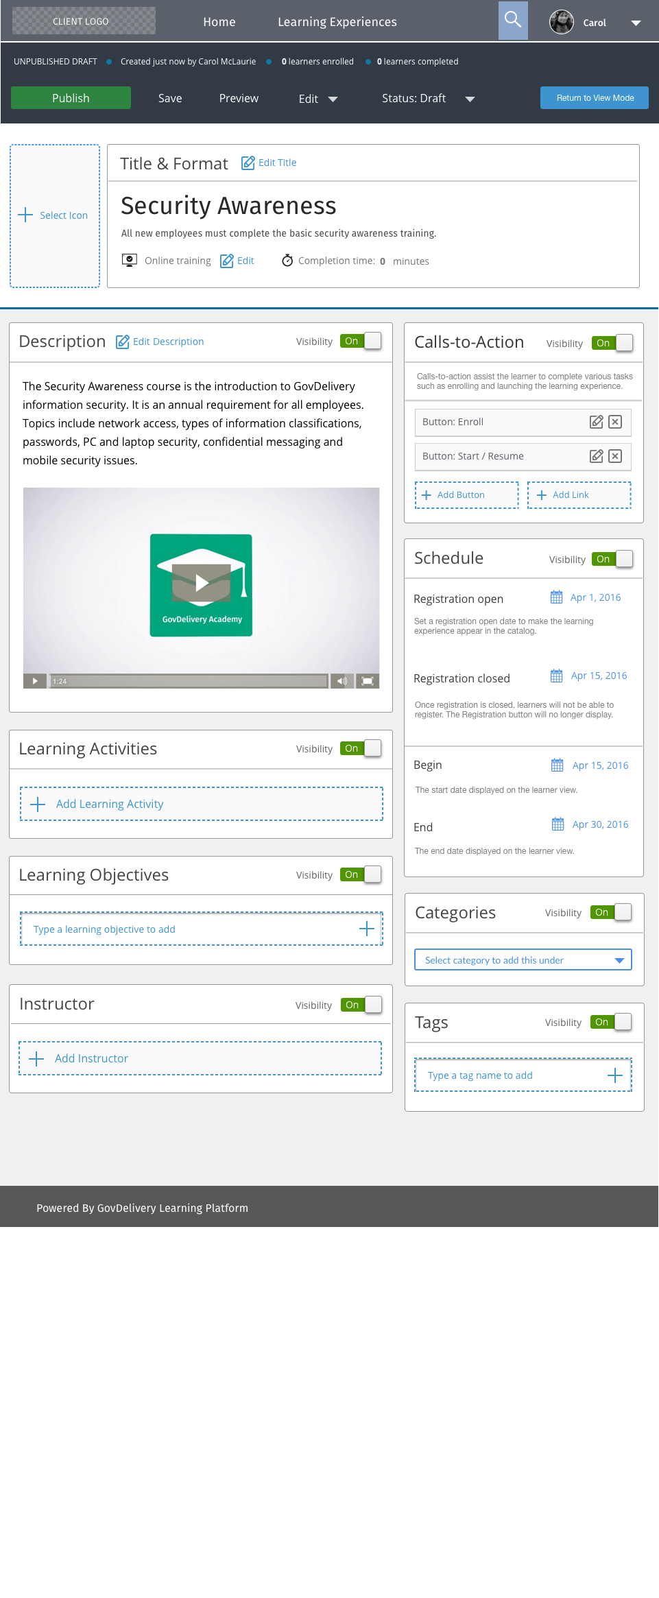Toggle Calls-to-Action visibility switch
This screenshot has height=1598, width=659.
pos(612,343)
